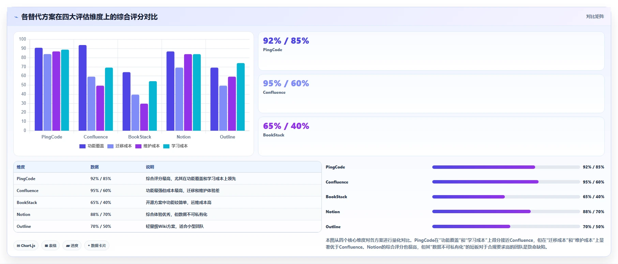The width and height of the screenshot is (618, 264).
Task: Click the description 功能最强但成本最高，迁移和维护体验差
Action: pos(183,191)
